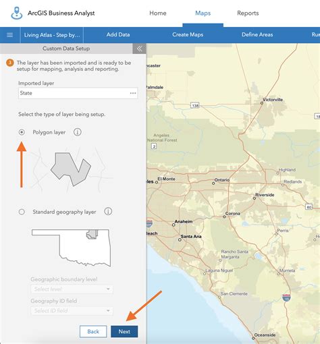Show info for Polygon layer
The width and height of the screenshot is (320, 344).
point(78,132)
